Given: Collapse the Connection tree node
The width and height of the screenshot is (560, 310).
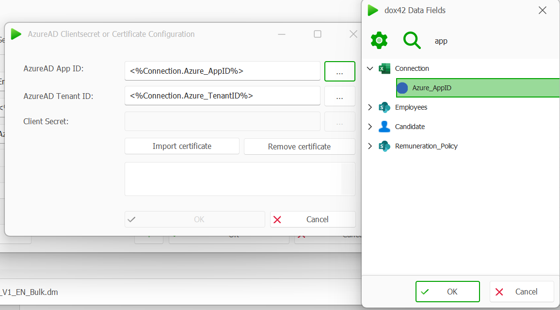Looking at the screenshot, I should click(370, 68).
